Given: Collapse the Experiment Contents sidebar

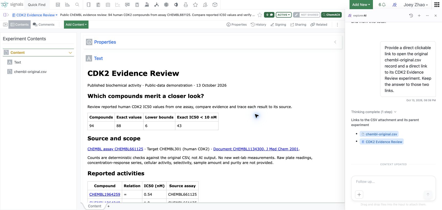Looking at the screenshot, I should 5,24.
